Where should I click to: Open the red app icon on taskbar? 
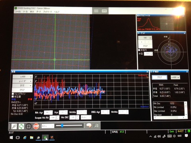pyautogui.click(x=52, y=137)
